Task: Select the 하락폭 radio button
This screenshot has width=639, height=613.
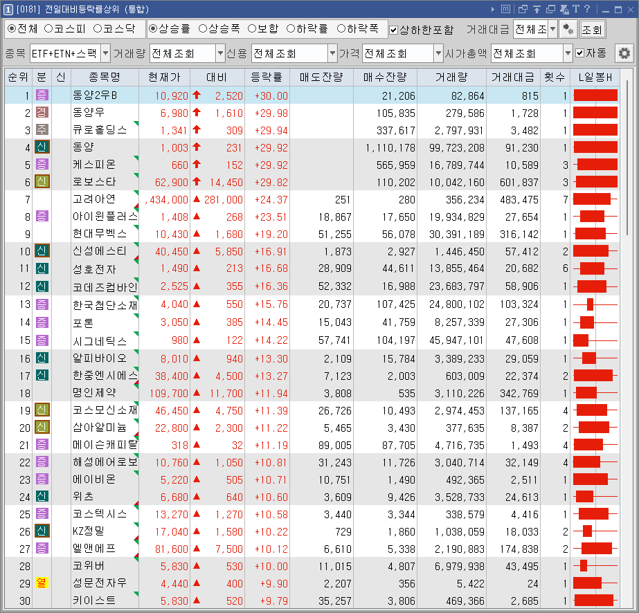Action: (x=341, y=28)
